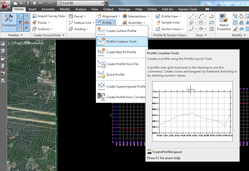Select the Circle tool in Draw panel
The image size is (249, 171).
[x=201, y=22]
